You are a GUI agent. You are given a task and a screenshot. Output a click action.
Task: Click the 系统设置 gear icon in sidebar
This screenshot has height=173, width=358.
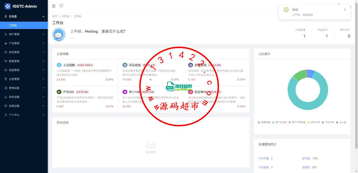(x=6, y=106)
